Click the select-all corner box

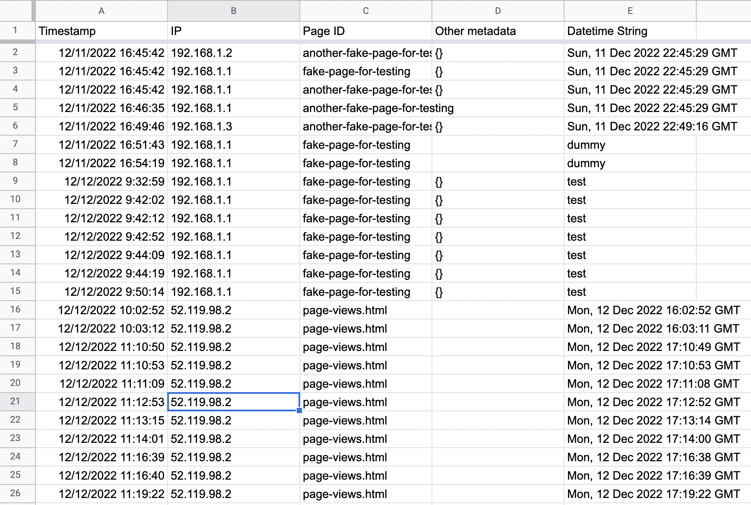click(x=16, y=11)
